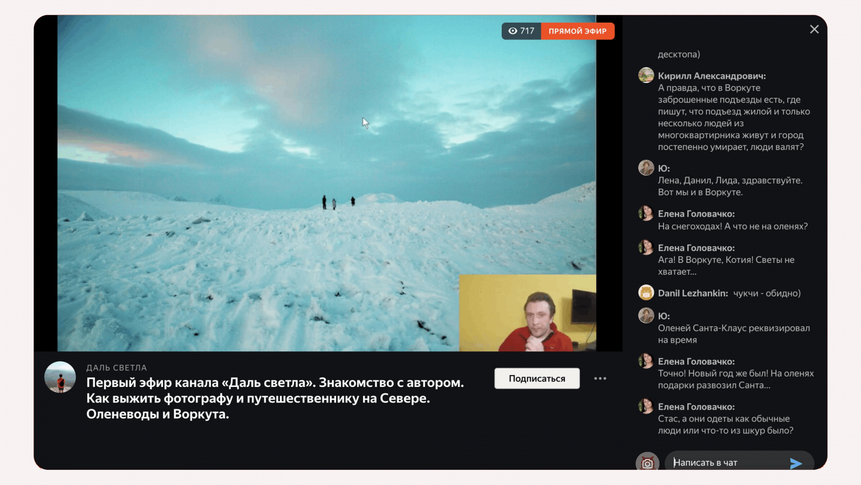Click the Кирилл Александрович username
This screenshot has width=861, height=485.
[712, 76]
